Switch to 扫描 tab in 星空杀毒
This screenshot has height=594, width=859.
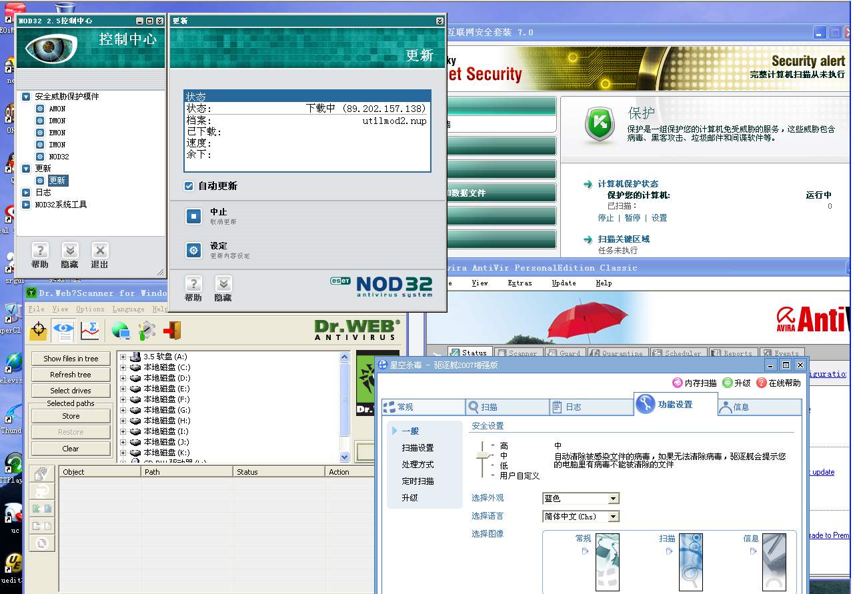(507, 407)
